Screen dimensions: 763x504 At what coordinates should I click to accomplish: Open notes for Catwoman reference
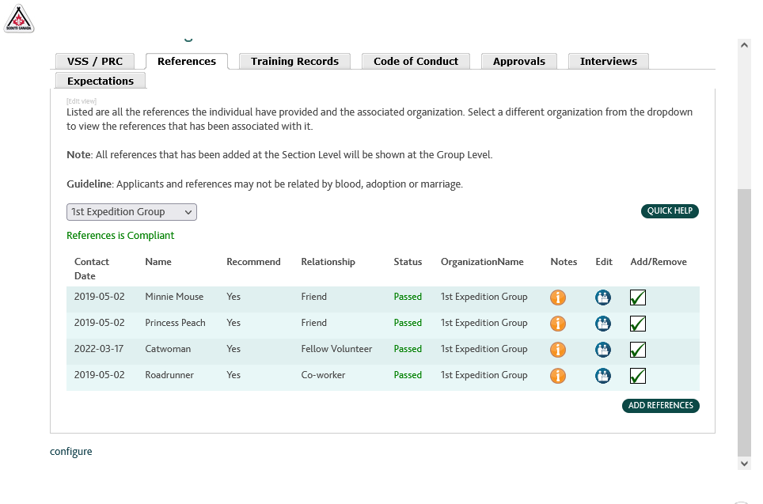(x=558, y=349)
